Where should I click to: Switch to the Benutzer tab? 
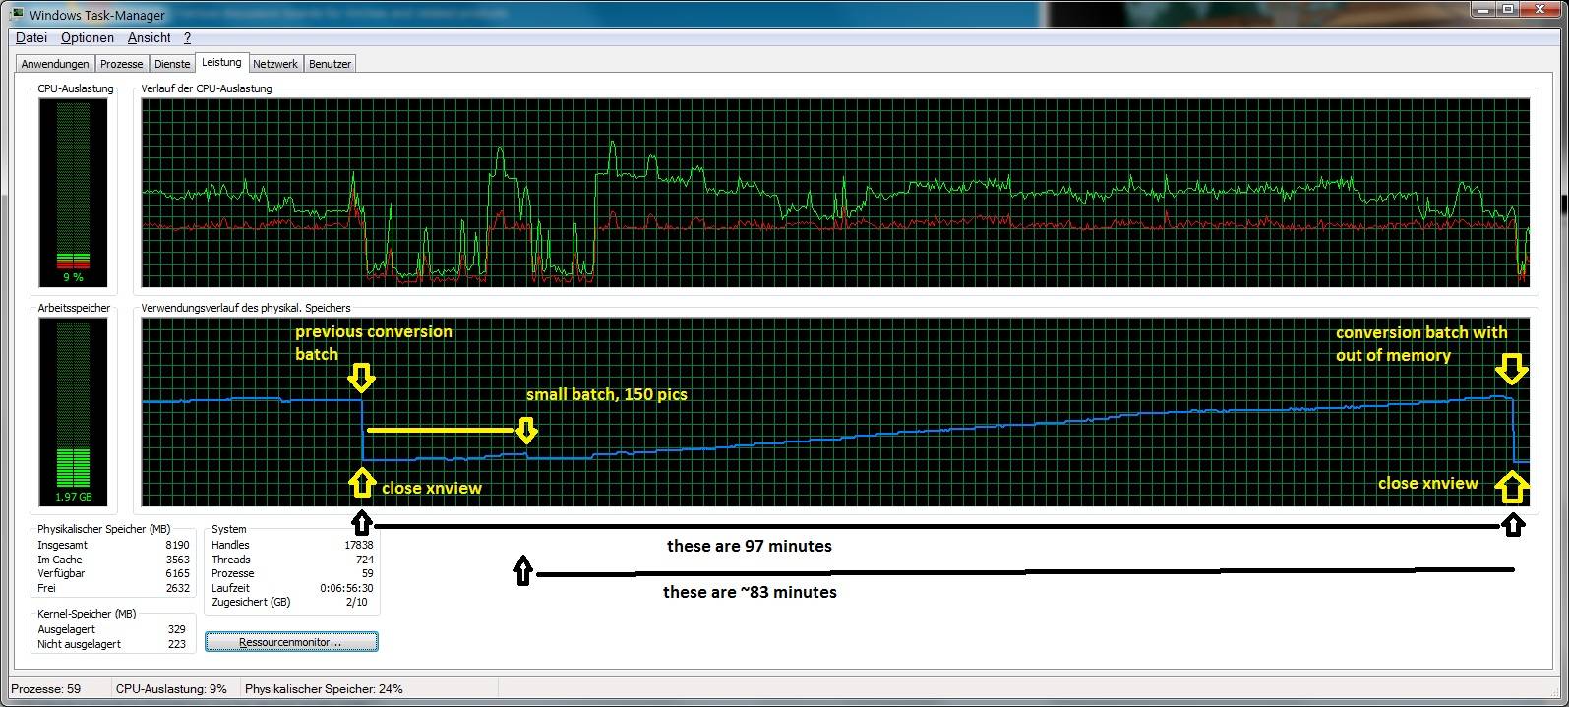pyautogui.click(x=330, y=64)
